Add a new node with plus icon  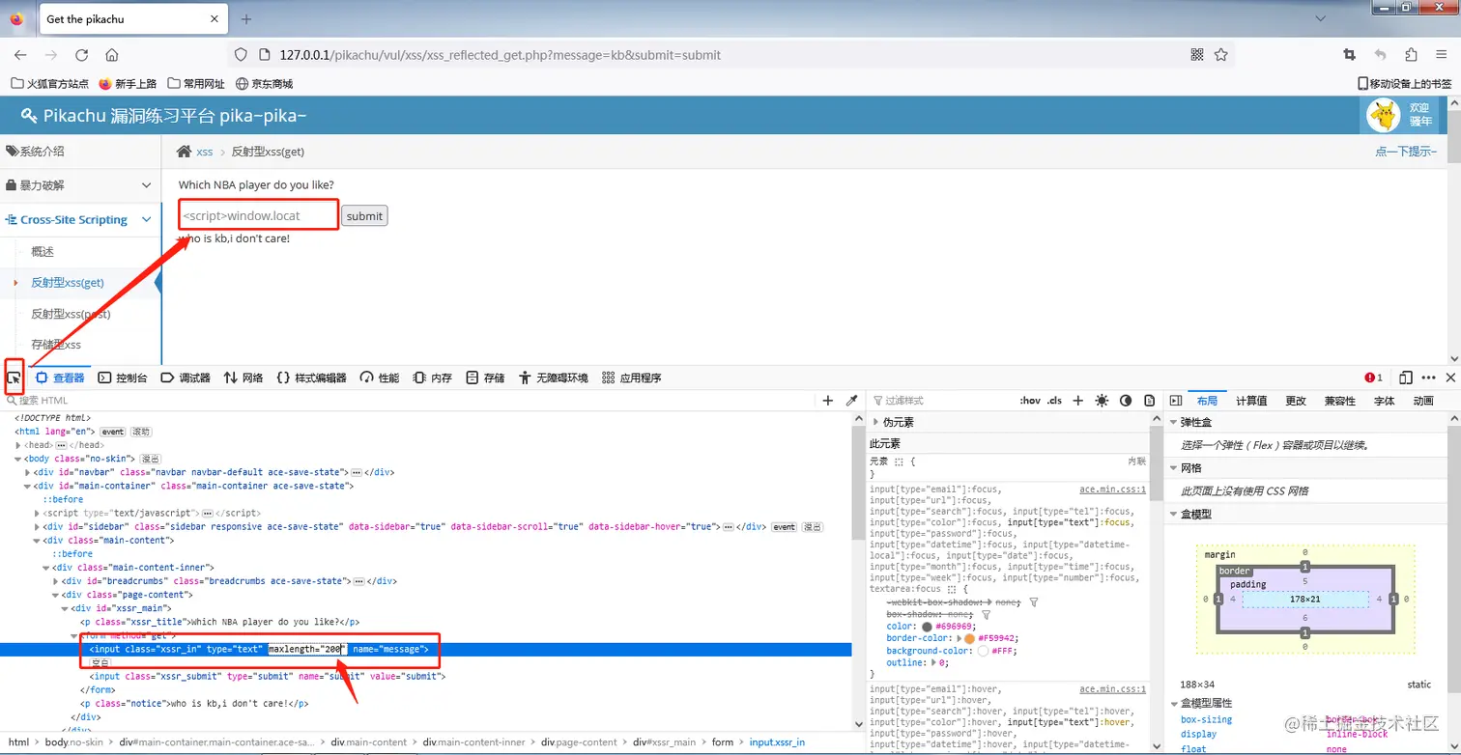point(828,401)
